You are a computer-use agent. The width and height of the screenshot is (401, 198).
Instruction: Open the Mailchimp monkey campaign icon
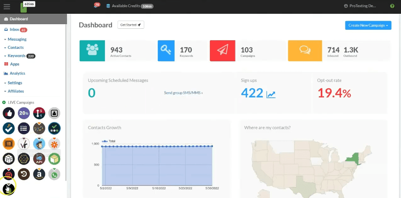pyautogui.click(x=39, y=144)
